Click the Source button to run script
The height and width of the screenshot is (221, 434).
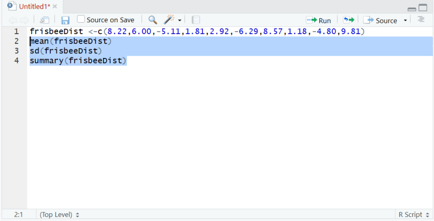tap(381, 20)
